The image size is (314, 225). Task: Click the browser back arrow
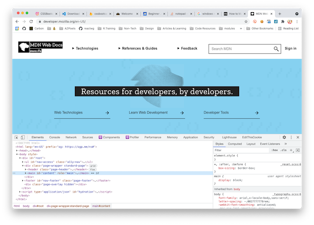(17, 22)
